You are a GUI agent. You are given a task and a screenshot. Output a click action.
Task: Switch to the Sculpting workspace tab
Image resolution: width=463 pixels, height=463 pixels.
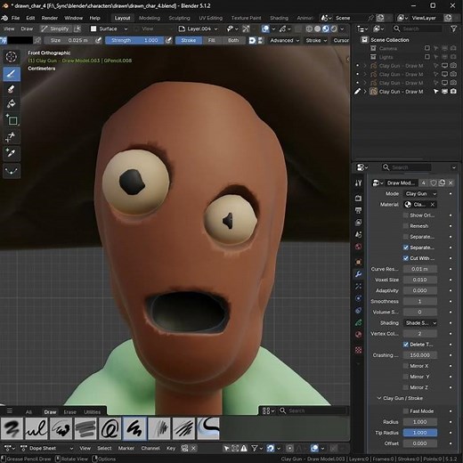pos(179,18)
